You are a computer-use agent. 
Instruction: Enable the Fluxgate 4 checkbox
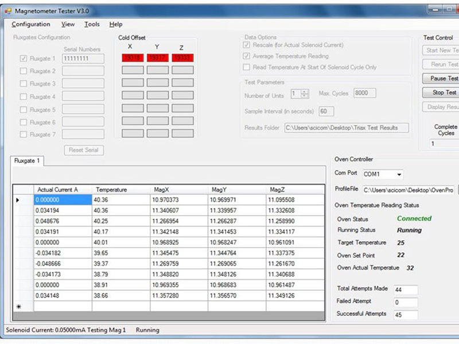tap(24, 96)
